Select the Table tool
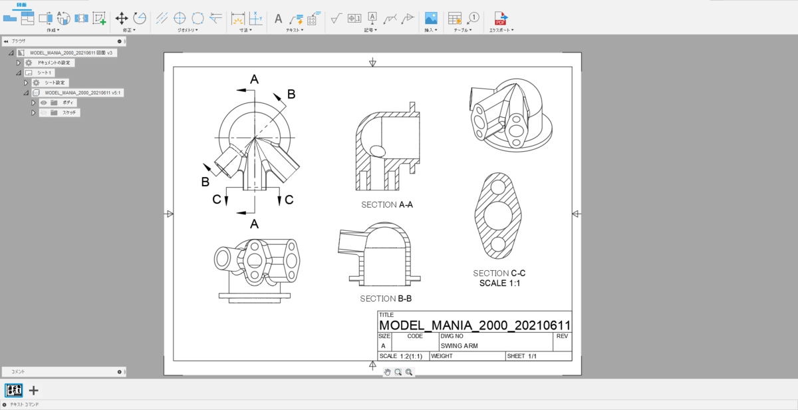Viewport: 798px width, 410px height. tap(455, 18)
